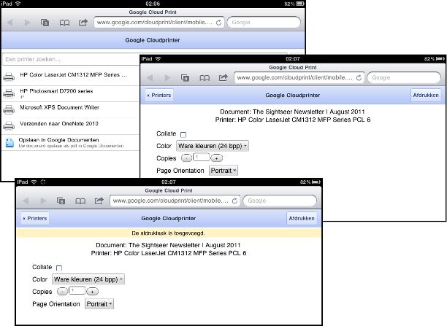Select Microsoft XPS Document Writer printer
The height and width of the screenshot is (326, 447).
click(x=72, y=109)
